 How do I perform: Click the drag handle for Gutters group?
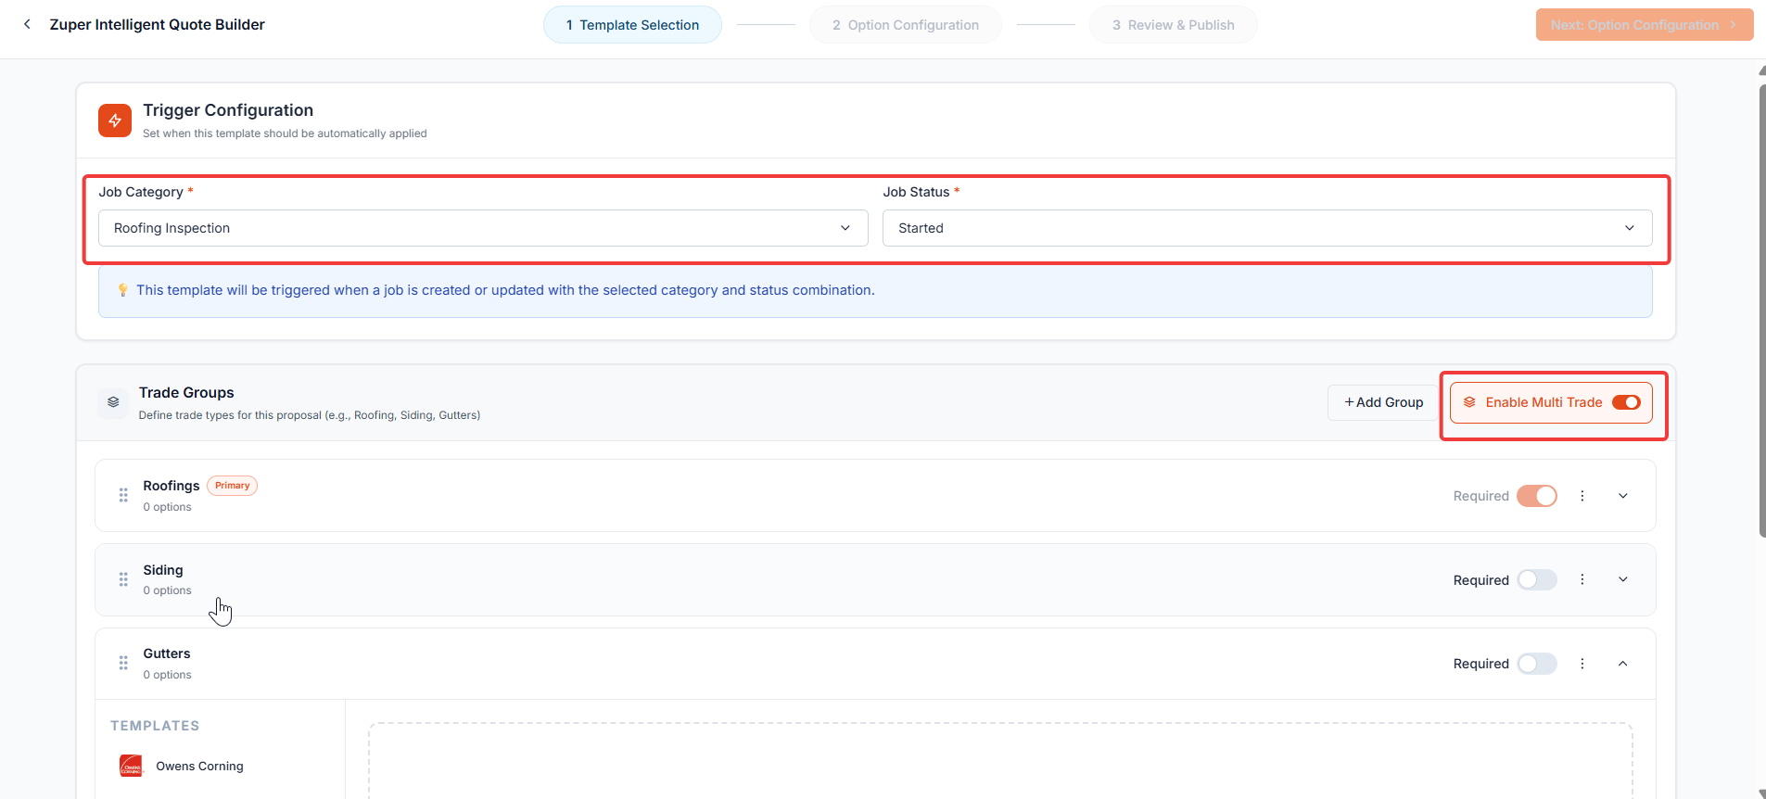(x=123, y=663)
